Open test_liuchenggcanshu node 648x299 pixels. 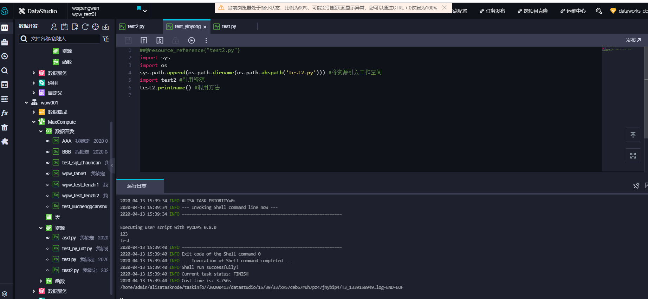[84, 206]
